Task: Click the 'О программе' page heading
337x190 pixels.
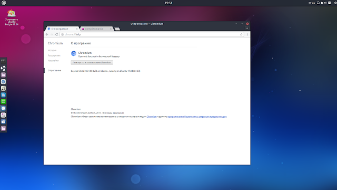Action: [x=81, y=43]
